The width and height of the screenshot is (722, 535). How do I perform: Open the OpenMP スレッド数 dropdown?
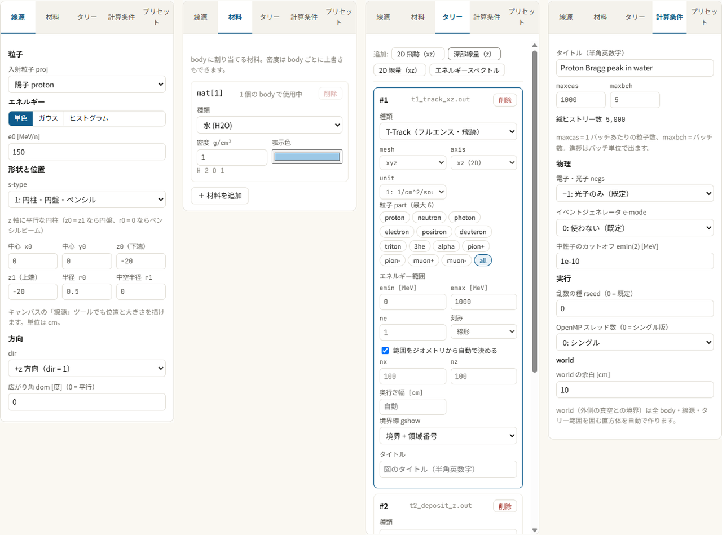coord(635,342)
